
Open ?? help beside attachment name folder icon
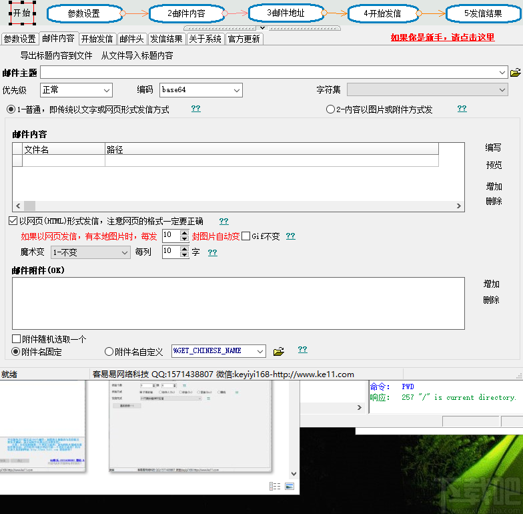303,350
